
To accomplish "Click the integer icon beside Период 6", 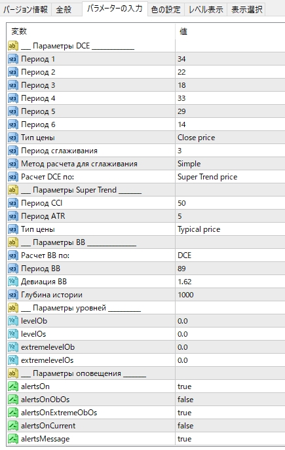I will [x=13, y=124].
